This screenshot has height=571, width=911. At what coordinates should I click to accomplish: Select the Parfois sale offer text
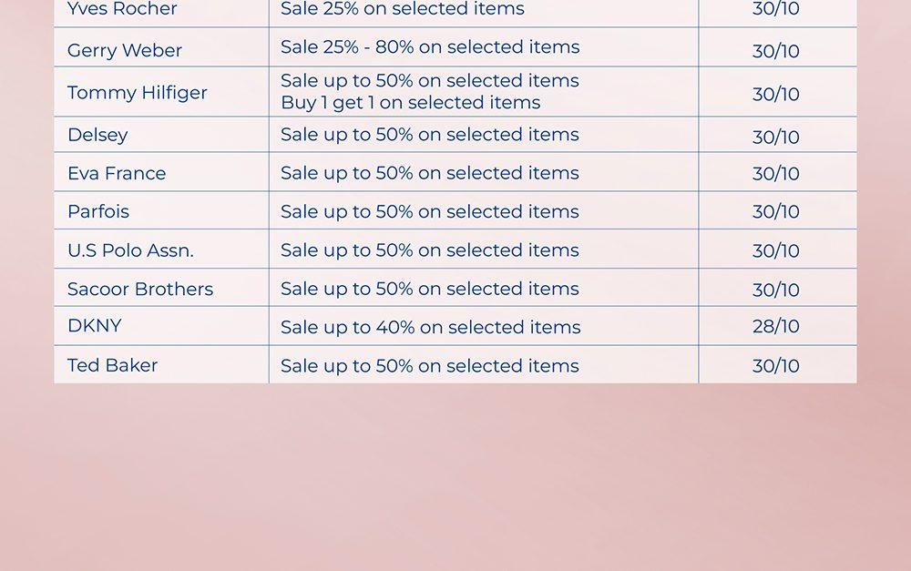point(430,211)
